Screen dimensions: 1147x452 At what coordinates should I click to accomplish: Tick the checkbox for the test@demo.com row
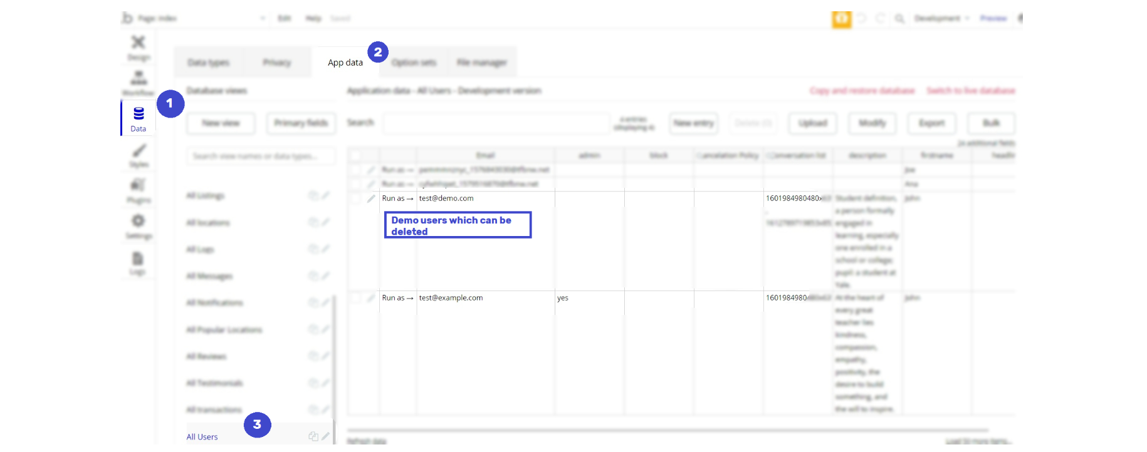[x=355, y=198]
